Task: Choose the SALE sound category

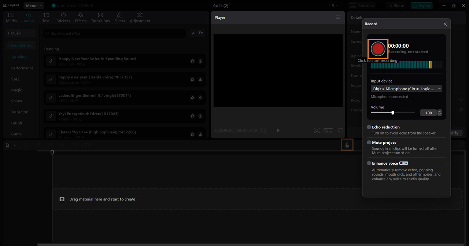Action: (x=15, y=79)
